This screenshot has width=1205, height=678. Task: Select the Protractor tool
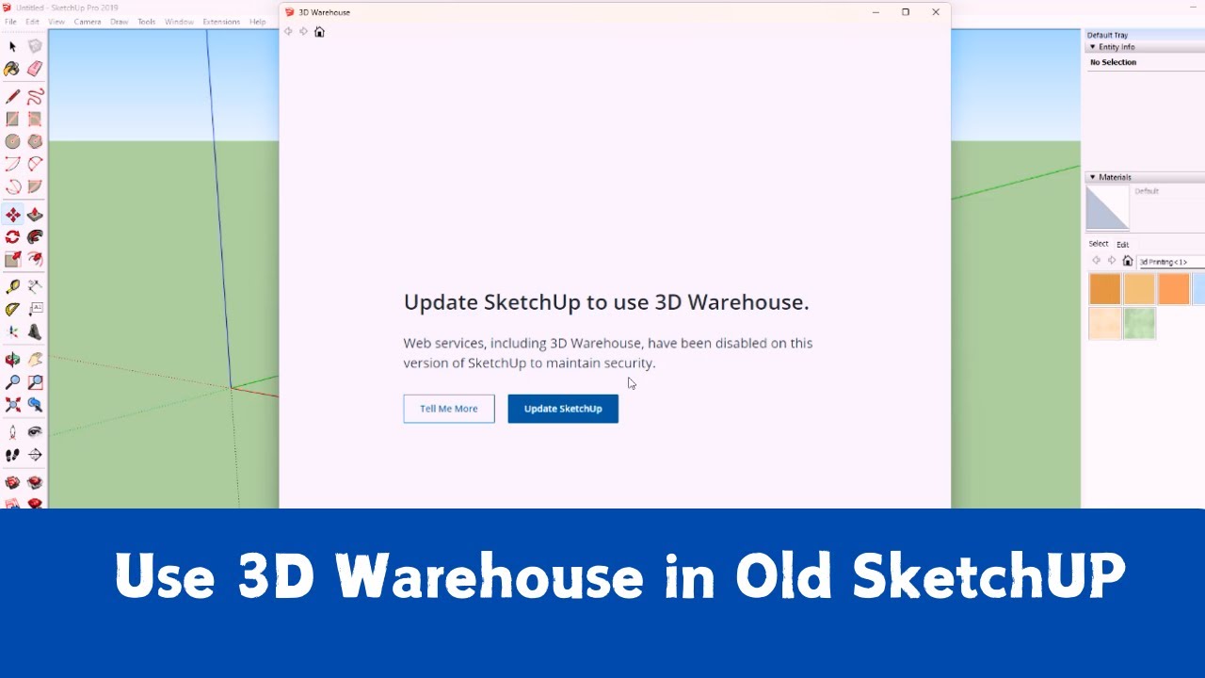12,309
